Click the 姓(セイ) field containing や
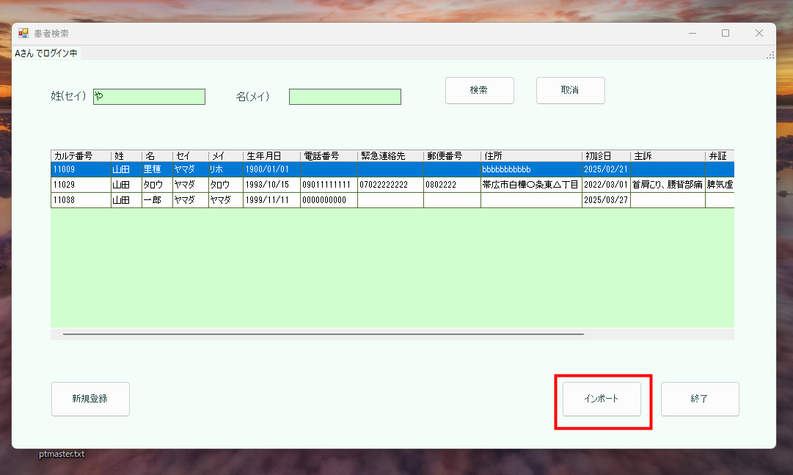The image size is (793, 475). pos(149,96)
